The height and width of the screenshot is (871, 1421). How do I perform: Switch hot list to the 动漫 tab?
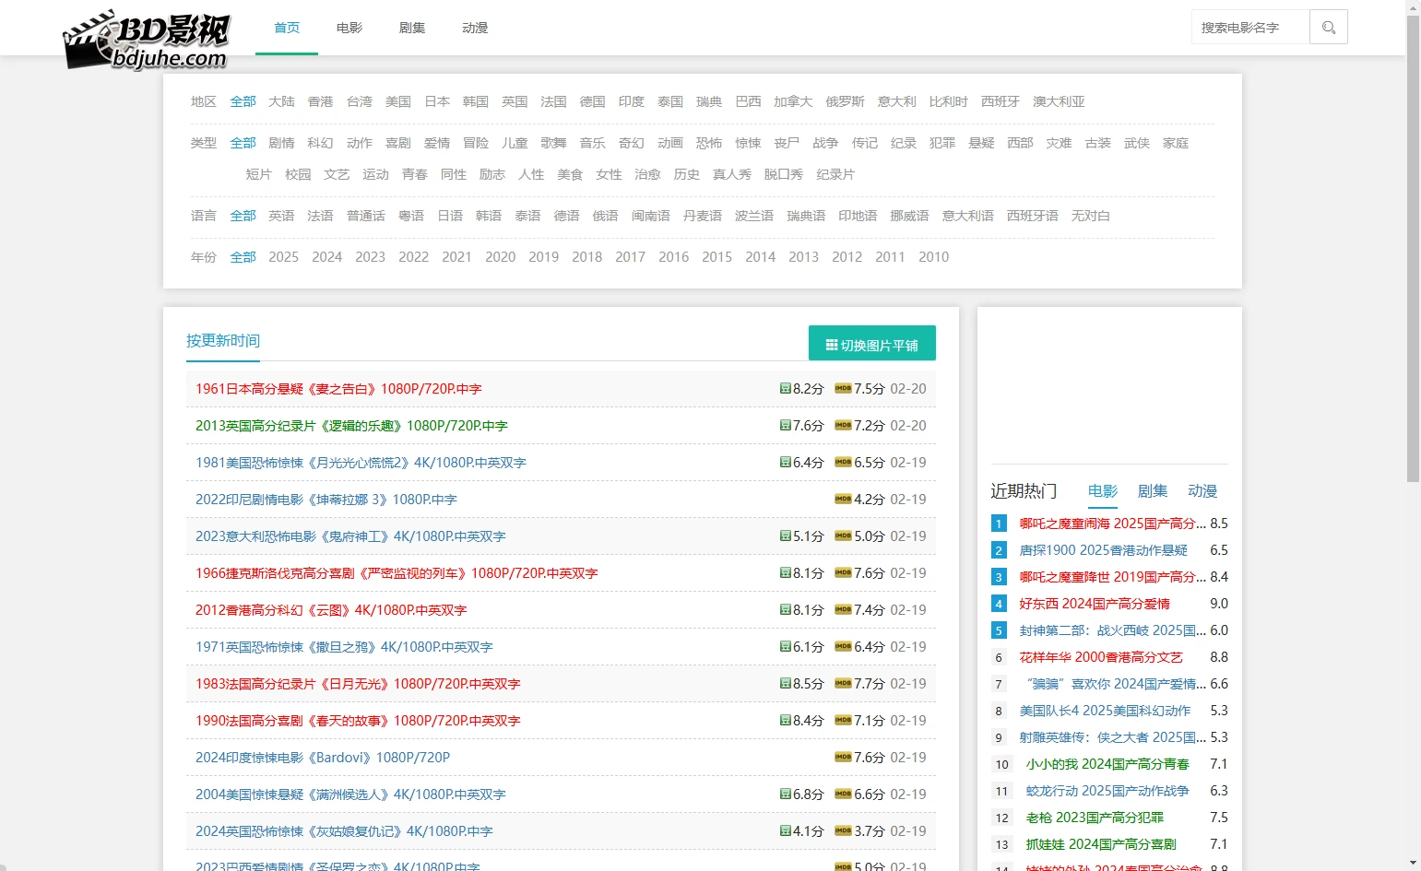click(x=1202, y=491)
